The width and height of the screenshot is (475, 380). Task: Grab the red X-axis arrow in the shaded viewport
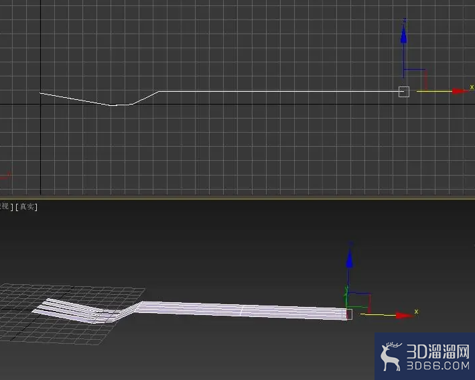click(x=405, y=316)
